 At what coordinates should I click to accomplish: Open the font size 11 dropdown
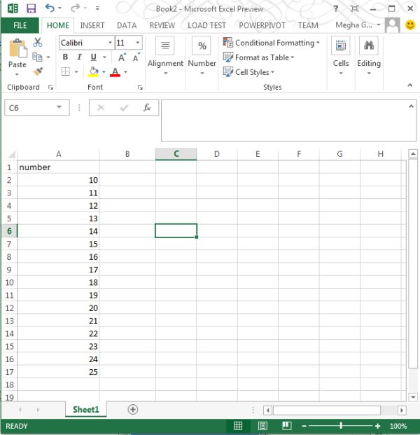(x=137, y=43)
